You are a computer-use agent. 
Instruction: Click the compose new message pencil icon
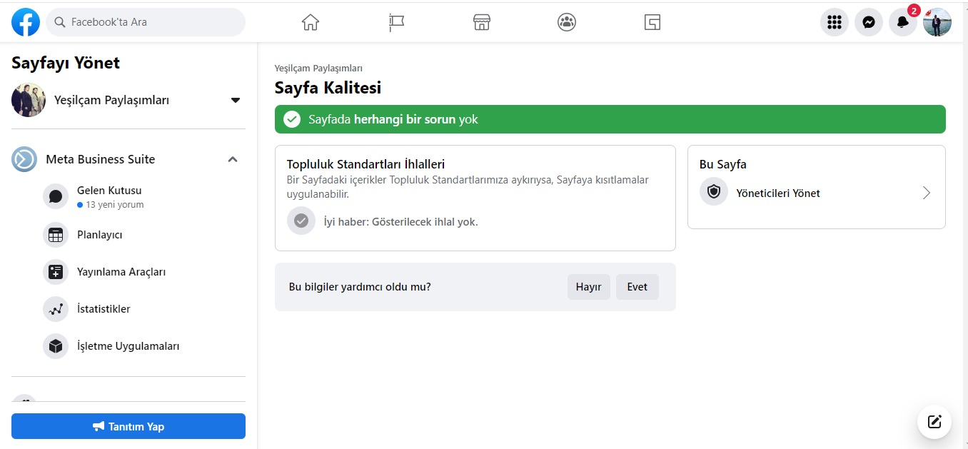coord(934,421)
